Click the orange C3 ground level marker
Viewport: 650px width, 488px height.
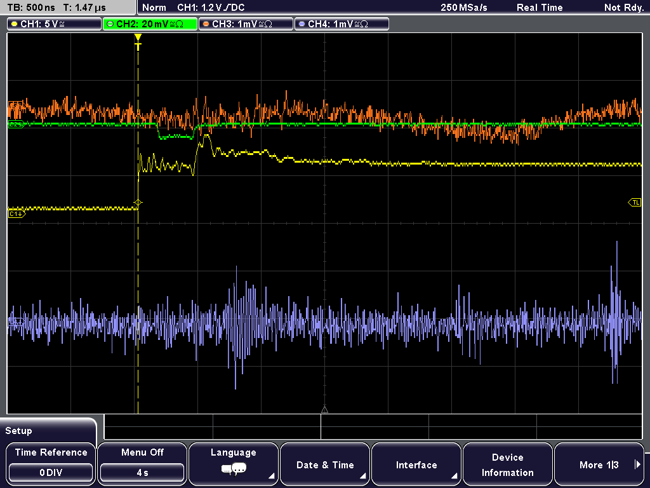16,105
